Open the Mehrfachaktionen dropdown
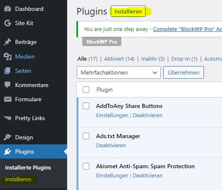This screenshot has height=190, width=222. 119,72
